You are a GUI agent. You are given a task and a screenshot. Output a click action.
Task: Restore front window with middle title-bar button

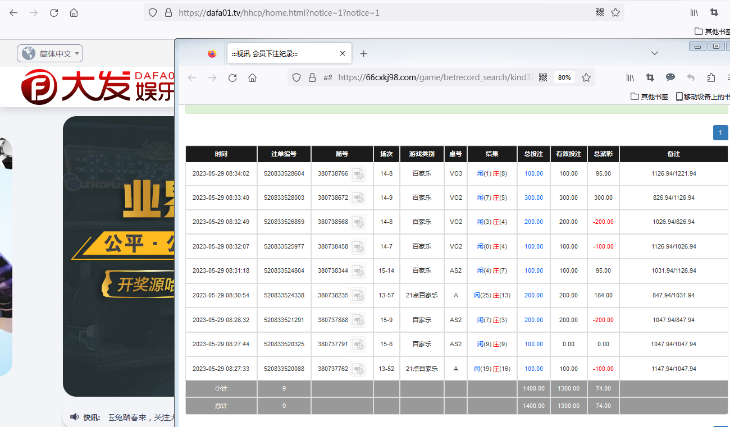pos(716,47)
